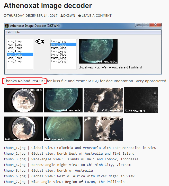Open the Info menu
The width and height of the screenshot is (169, 186).
coord(17,32)
